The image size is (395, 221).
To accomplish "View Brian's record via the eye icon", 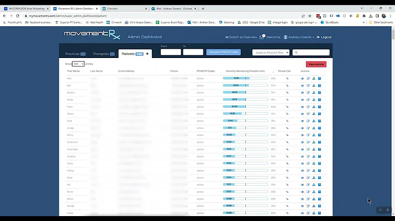I will [302, 199].
